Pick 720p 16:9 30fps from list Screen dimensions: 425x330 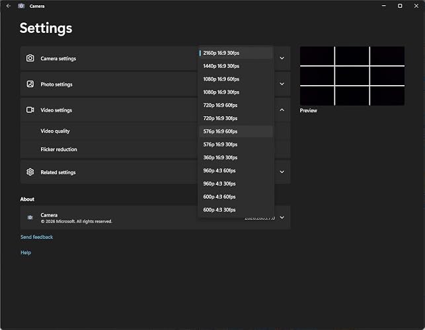(235, 118)
